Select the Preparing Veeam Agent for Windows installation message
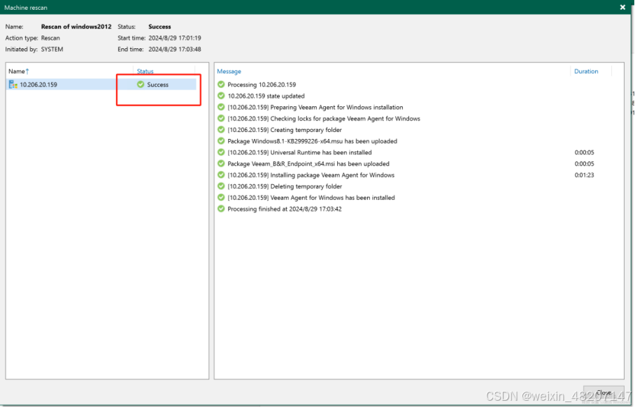Viewport: 635px width, 407px height. click(315, 107)
